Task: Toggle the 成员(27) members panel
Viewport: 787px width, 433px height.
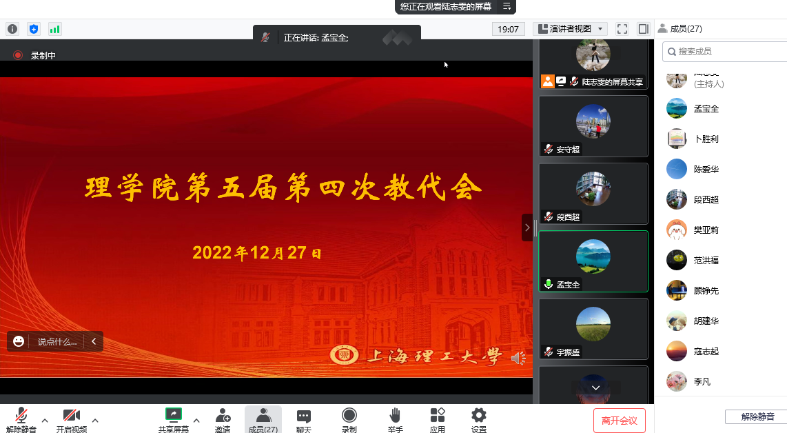Action: (x=263, y=419)
